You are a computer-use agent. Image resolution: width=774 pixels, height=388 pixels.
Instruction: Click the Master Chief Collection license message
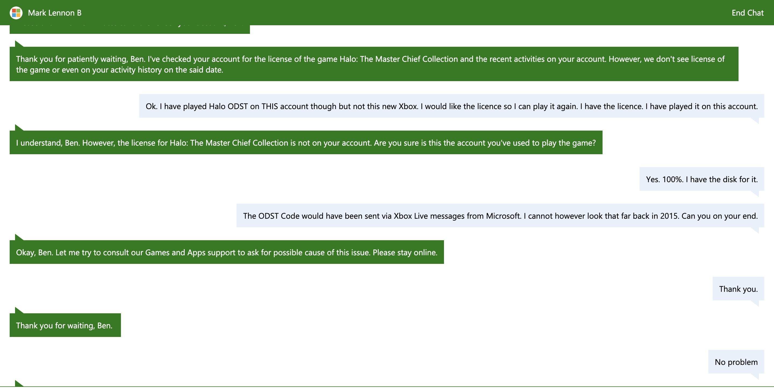click(x=374, y=64)
